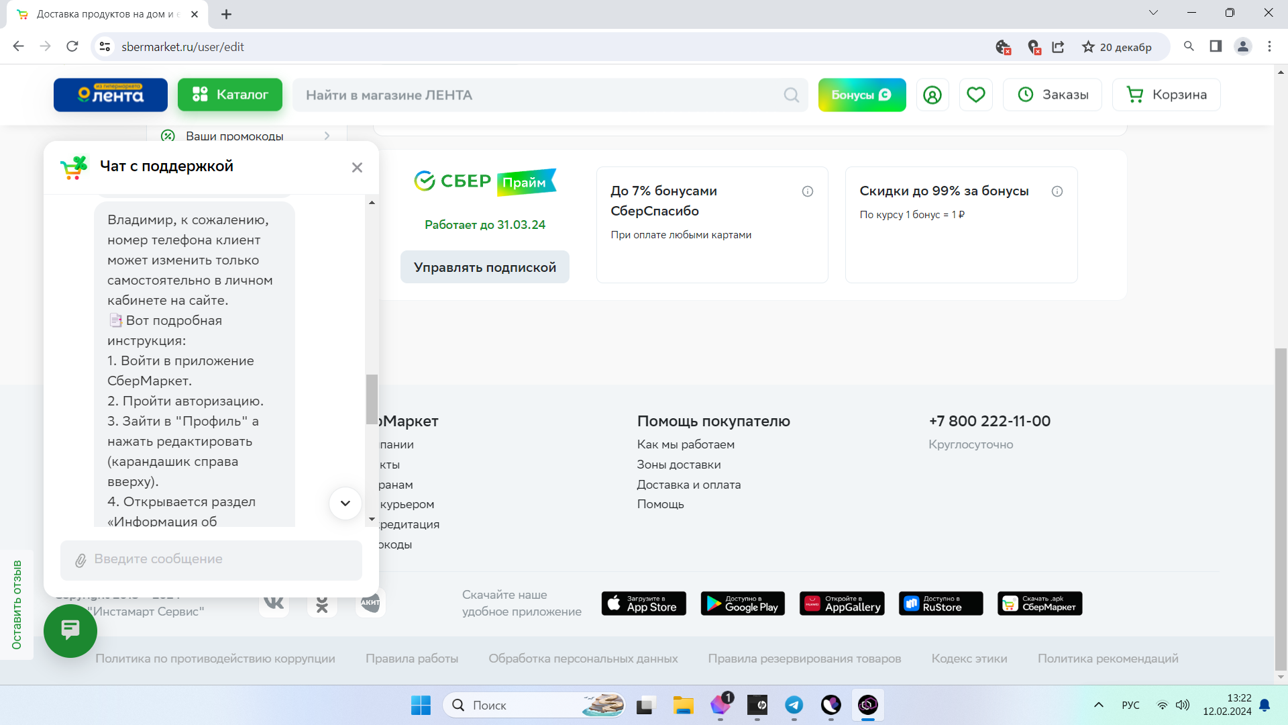1288x725 pixels.
Task: Open AppGallery download badge
Action: tap(842, 603)
